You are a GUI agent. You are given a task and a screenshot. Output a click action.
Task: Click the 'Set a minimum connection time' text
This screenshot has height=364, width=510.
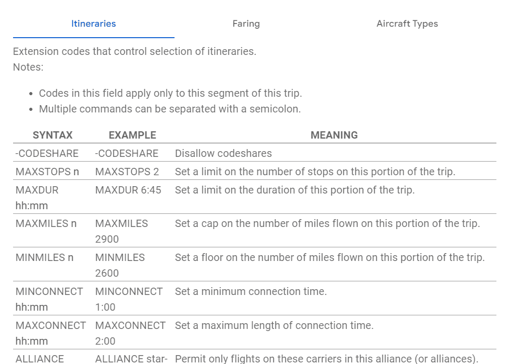click(x=251, y=291)
